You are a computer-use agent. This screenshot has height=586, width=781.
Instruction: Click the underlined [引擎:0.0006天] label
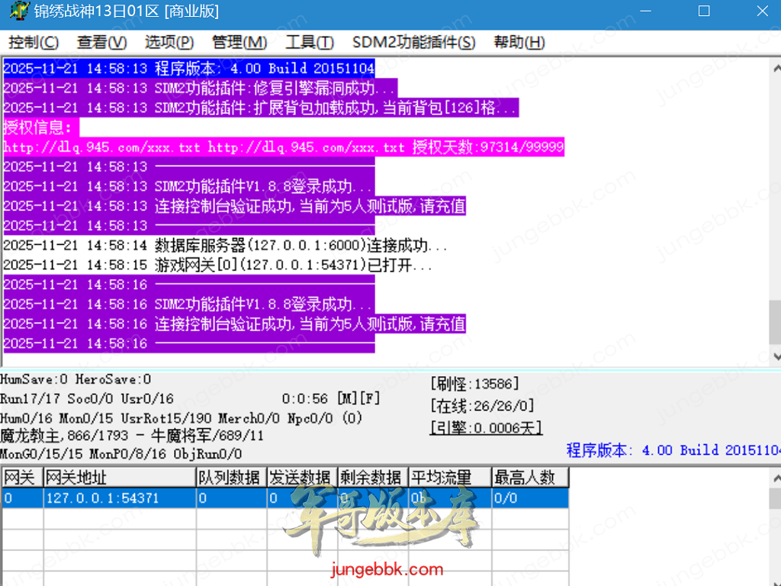[486, 428]
